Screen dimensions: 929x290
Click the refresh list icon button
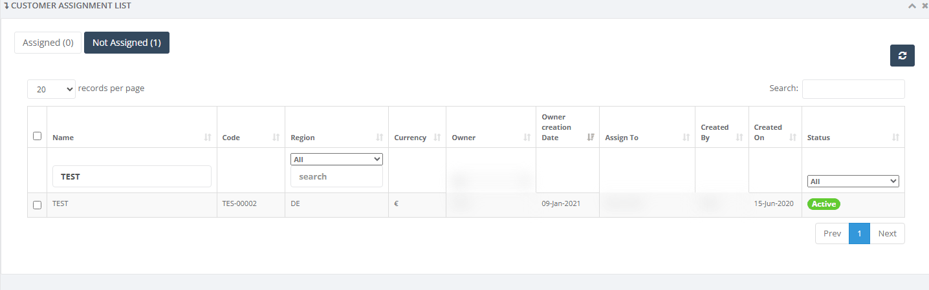click(902, 56)
